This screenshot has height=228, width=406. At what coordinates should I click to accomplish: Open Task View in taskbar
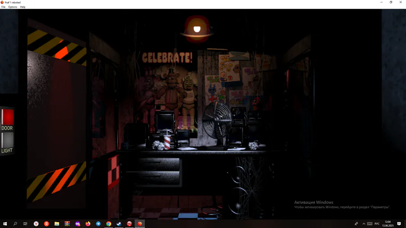tap(25, 224)
